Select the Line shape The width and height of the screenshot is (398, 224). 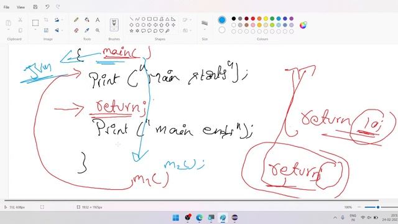[x=131, y=19]
